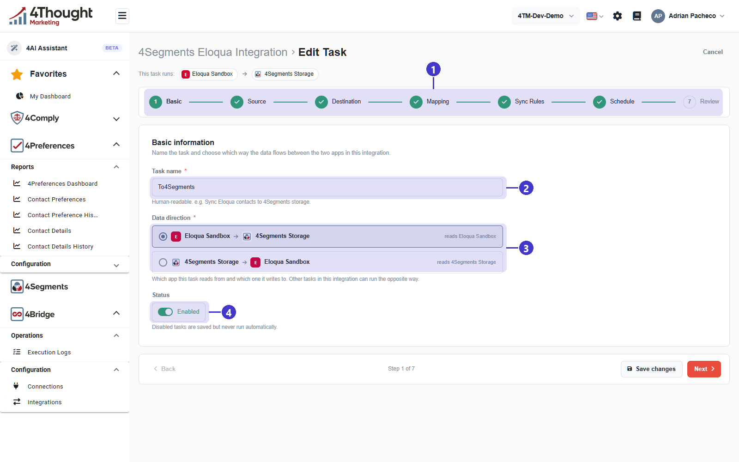Screen dimensions: 739x462
Task: Click the 4Preferences Dashboard chart icon
Action: tap(17, 183)
